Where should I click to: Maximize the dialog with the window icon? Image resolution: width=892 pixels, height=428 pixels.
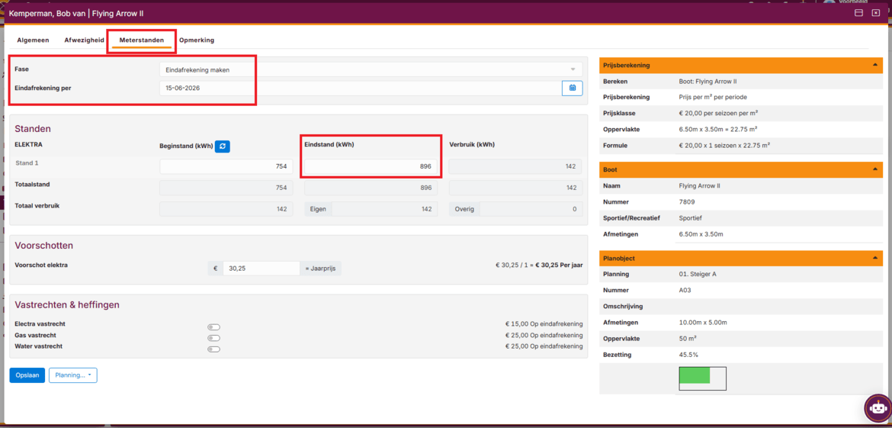(x=859, y=12)
